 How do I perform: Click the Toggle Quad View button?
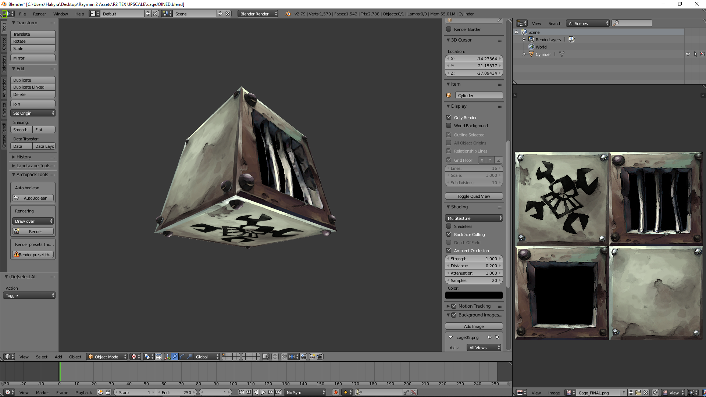(474, 196)
